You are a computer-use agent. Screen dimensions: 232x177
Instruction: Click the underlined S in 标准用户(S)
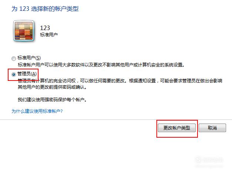pos(38,58)
